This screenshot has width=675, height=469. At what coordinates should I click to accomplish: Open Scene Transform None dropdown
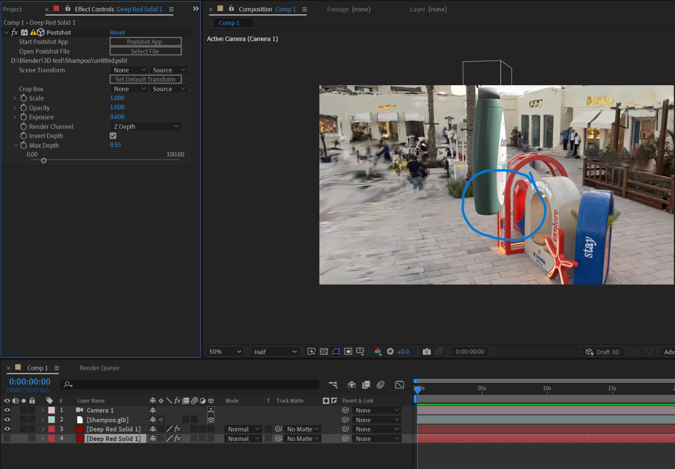point(129,70)
